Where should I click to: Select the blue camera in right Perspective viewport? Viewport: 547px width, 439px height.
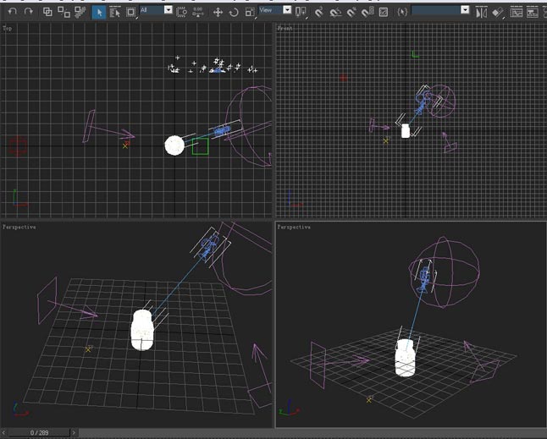tap(424, 279)
